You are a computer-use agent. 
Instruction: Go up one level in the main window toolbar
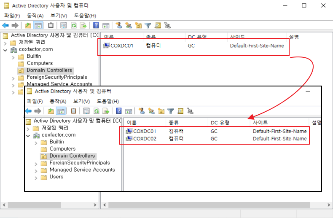coord(28,26)
